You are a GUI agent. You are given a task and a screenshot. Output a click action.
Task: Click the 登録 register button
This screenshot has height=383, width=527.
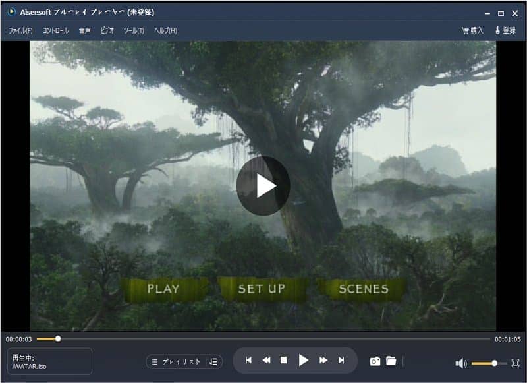coord(505,30)
